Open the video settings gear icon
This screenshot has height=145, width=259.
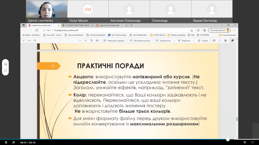(x=245, y=142)
